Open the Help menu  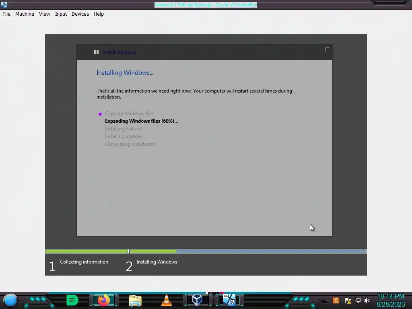99,14
